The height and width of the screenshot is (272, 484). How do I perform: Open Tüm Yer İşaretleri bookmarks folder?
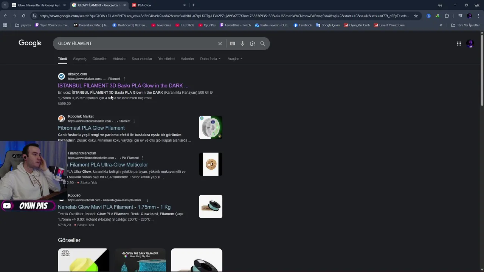(466, 25)
